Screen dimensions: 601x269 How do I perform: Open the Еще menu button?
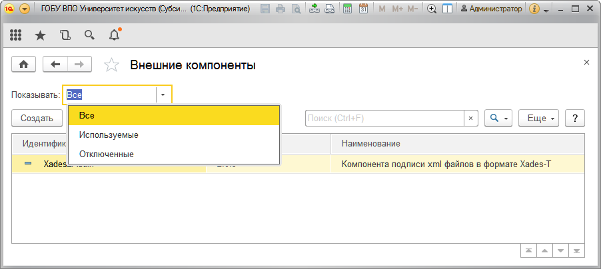[x=539, y=119]
